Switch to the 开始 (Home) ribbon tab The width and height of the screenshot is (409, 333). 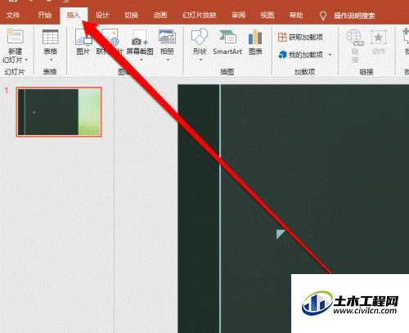click(x=44, y=15)
